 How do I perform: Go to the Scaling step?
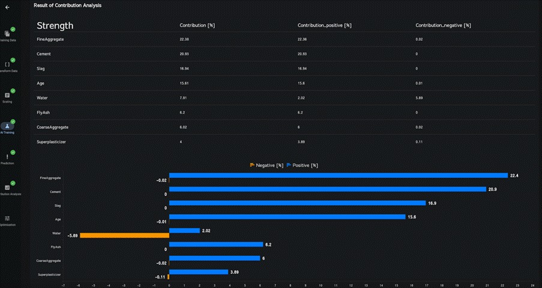coord(7,95)
